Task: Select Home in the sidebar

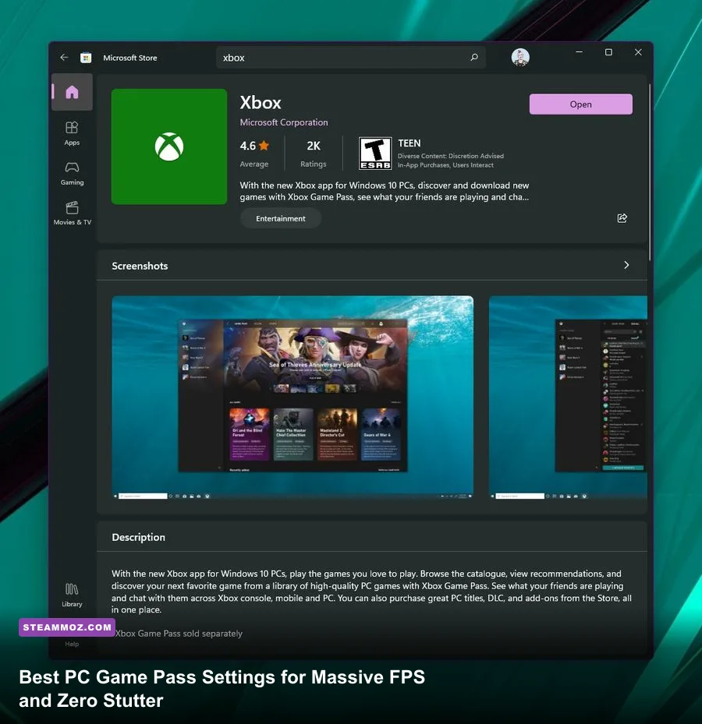Action: pyautogui.click(x=72, y=92)
